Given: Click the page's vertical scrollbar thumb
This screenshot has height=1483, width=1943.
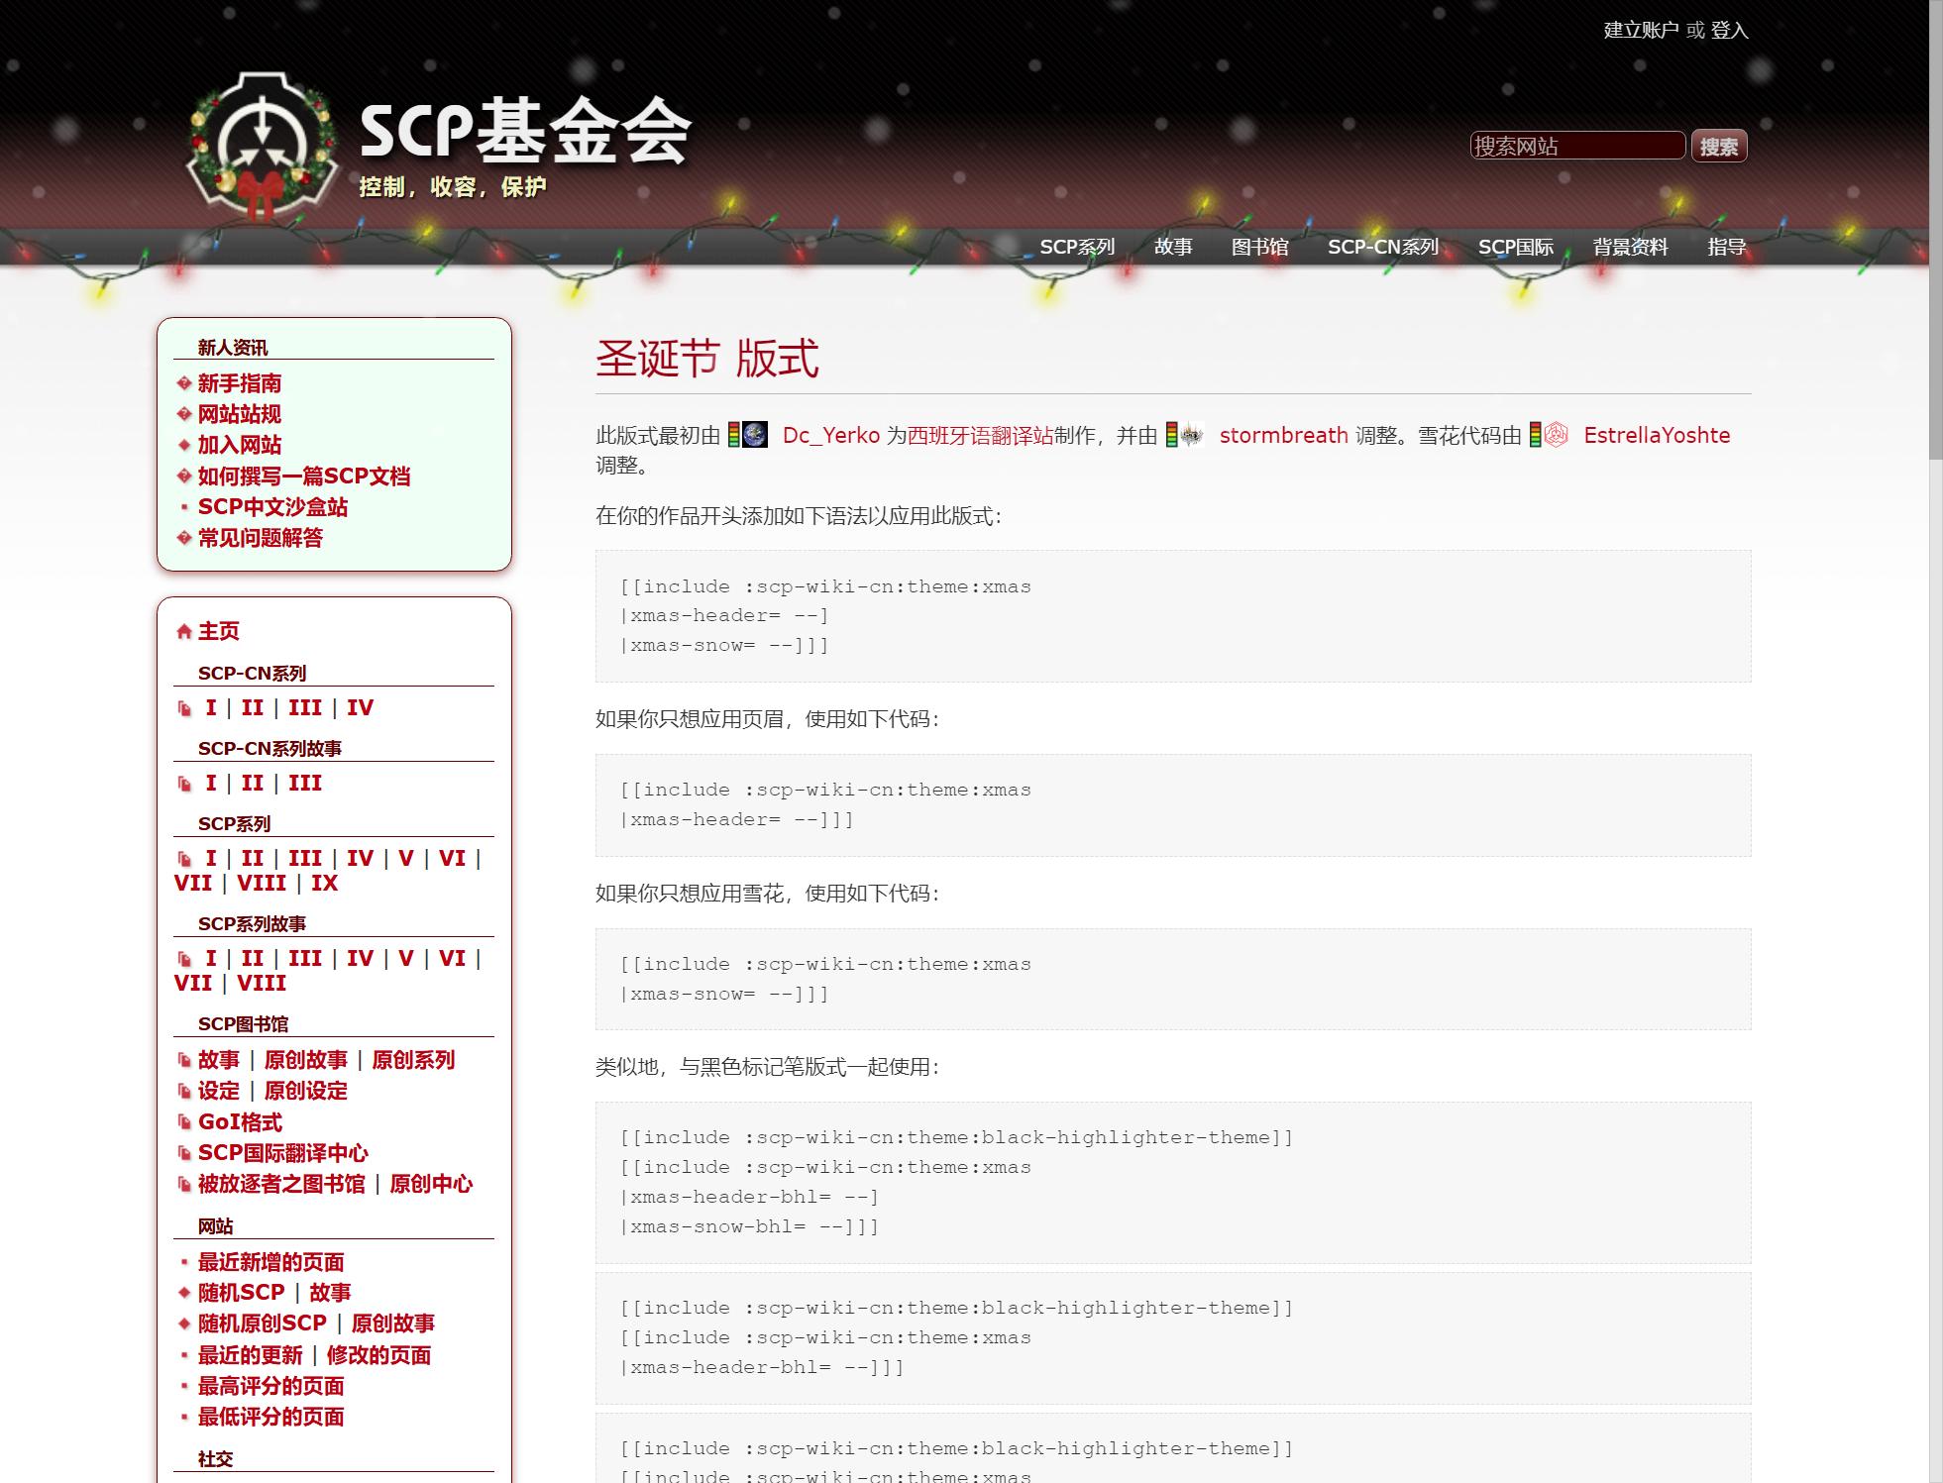Looking at the screenshot, I should click(x=1935, y=228).
